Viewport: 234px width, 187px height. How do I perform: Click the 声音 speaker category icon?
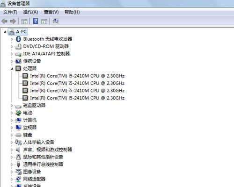click(x=18, y=150)
